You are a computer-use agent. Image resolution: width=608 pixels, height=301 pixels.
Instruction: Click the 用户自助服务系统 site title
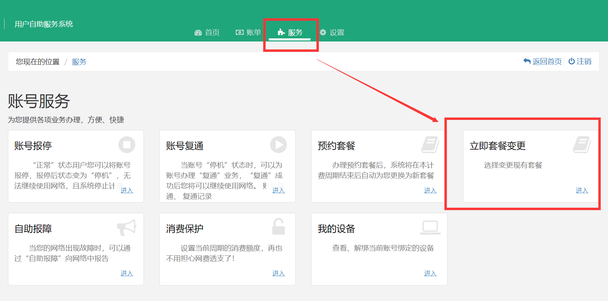coord(44,24)
